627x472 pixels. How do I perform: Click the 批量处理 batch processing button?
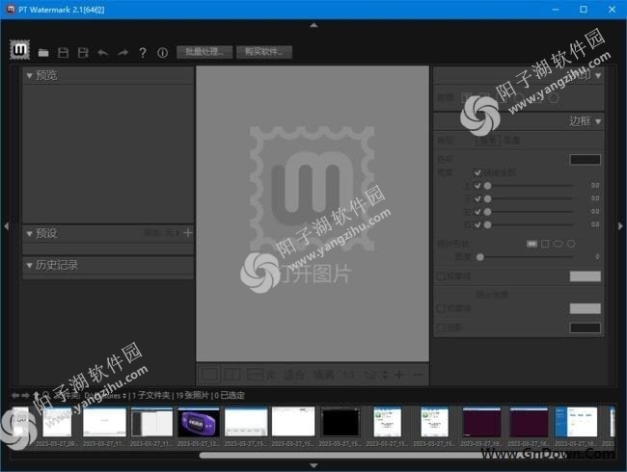(x=204, y=52)
